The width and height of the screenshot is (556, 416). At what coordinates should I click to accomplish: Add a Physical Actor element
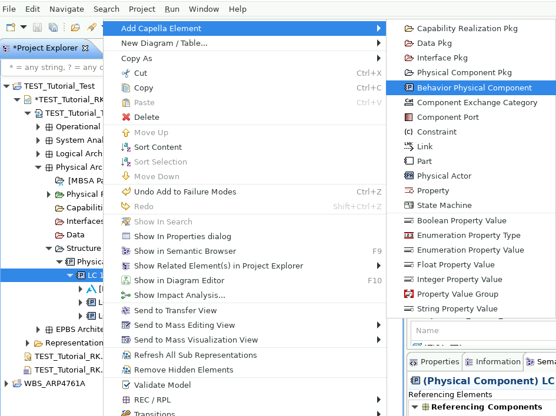point(471,176)
